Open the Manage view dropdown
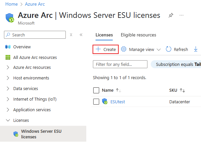The height and width of the screenshot is (143, 201). 141,49
